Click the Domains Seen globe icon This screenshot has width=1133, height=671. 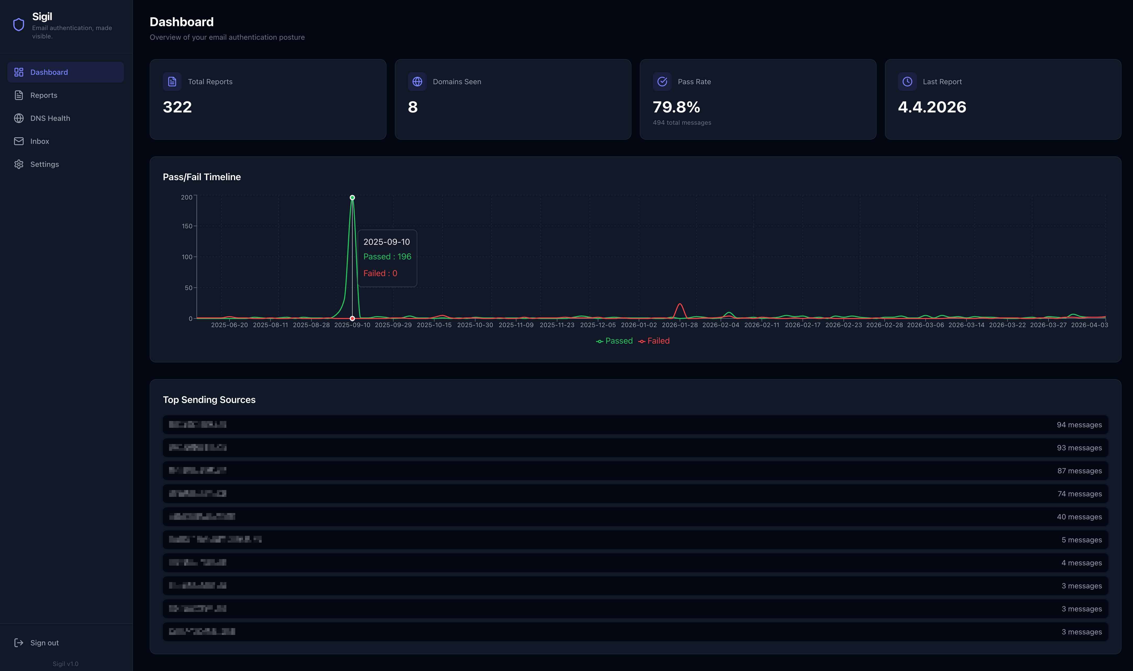pyautogui.click(x=417, y=82)
